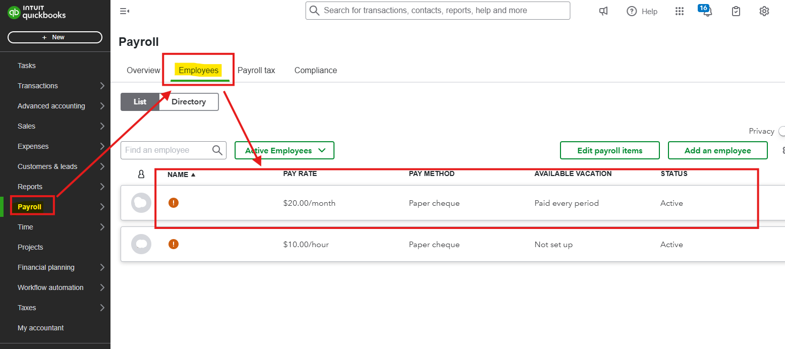Open the notifications bell icon
This screenshot has width=785, height=349.
coord(707,12)
